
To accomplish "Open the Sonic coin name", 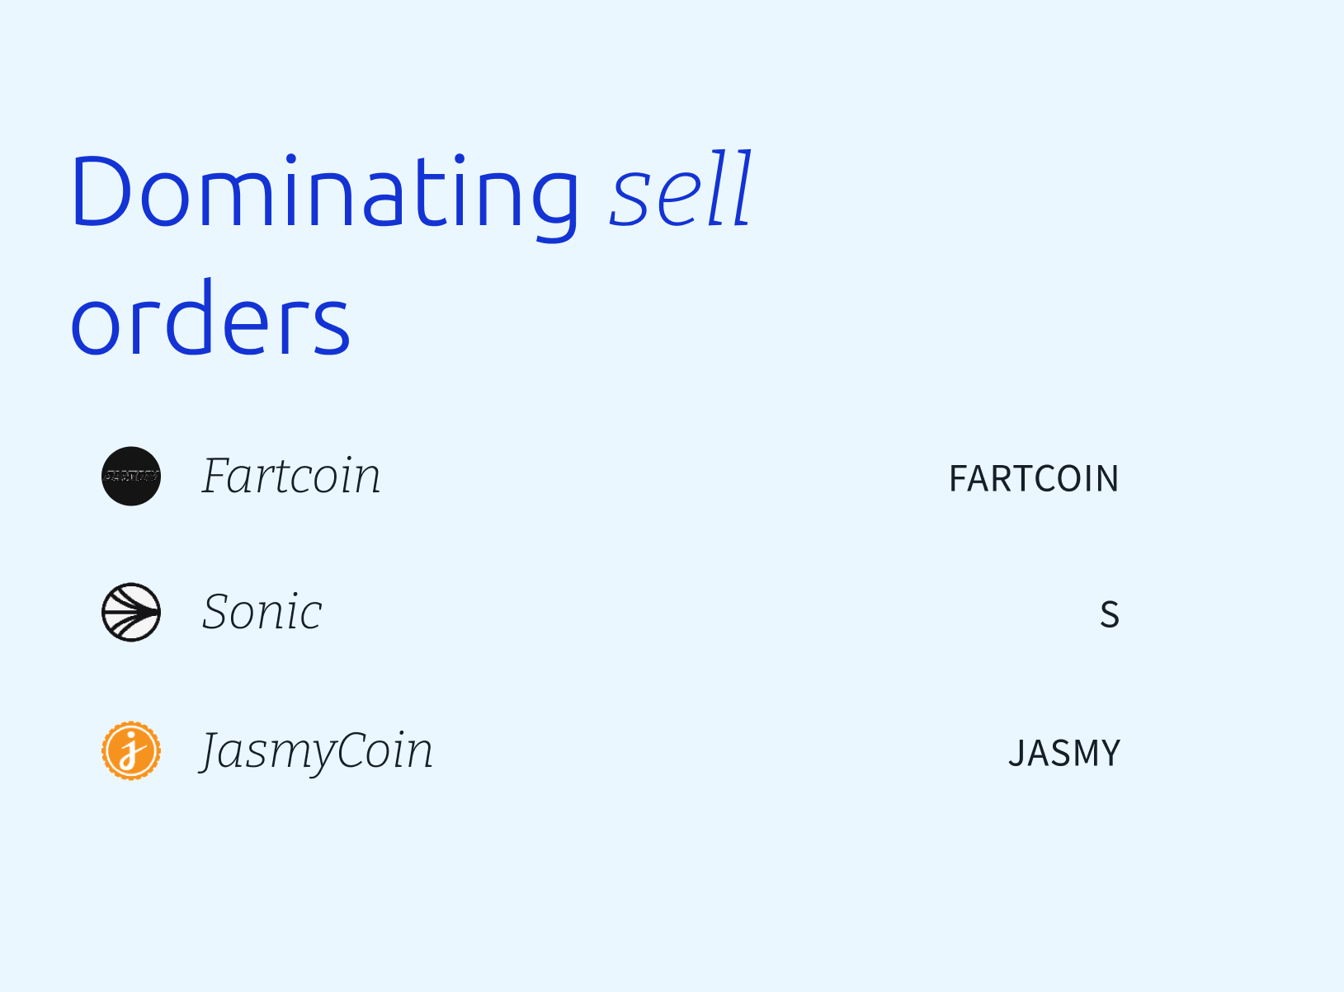I will [262, 612].
